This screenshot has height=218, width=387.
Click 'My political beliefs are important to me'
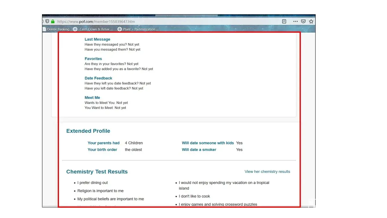pos(111,199)
